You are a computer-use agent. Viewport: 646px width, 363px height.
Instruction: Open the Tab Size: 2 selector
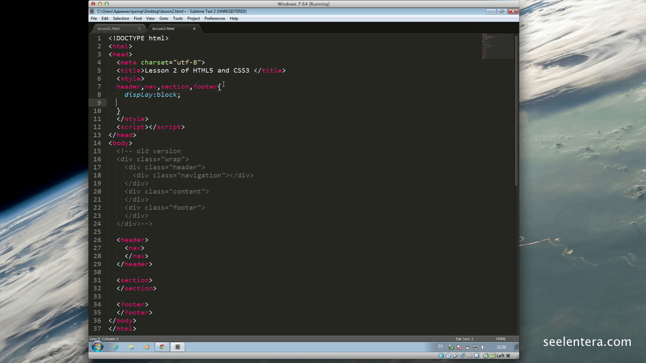[x=464, y=339]
